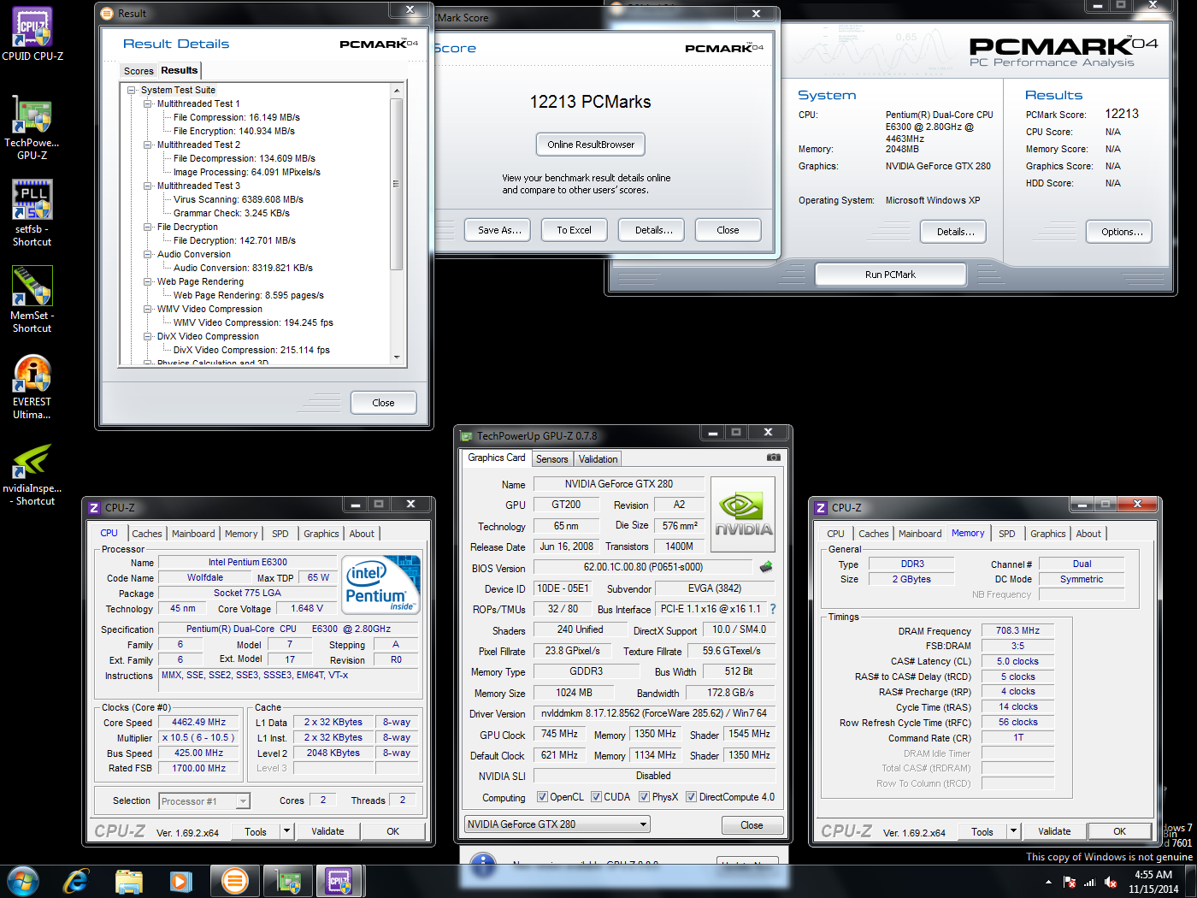Collapse the File Decryption tree node
The width and height of the screenshot is (1197, 898).
(x=148, y=227)
